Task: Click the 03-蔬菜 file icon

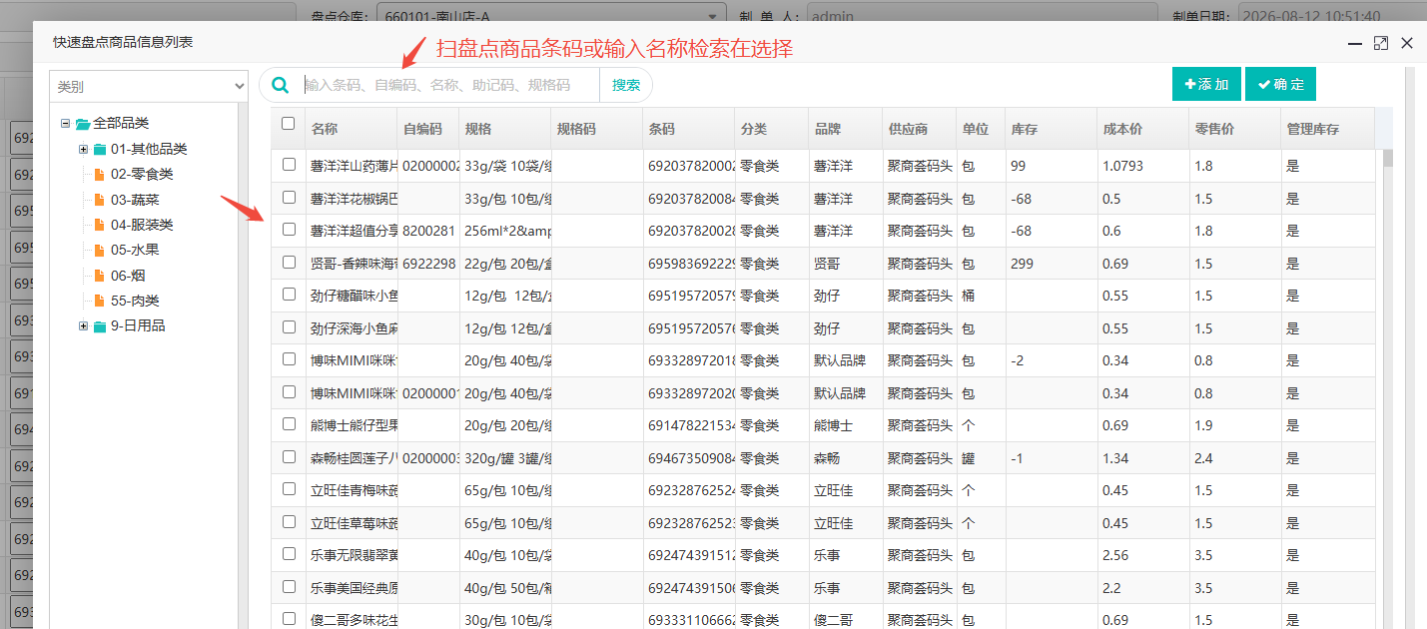Action: click(100, 200)
